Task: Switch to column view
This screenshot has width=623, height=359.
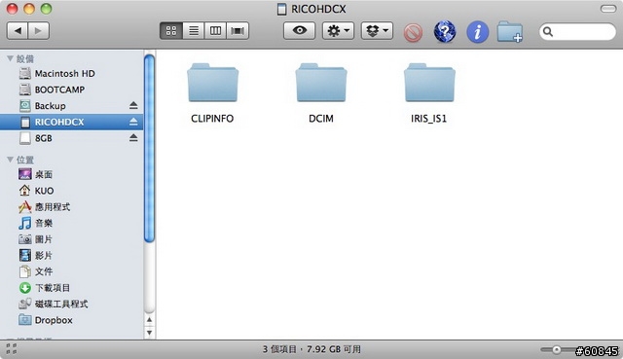Action: pos(215,30)
